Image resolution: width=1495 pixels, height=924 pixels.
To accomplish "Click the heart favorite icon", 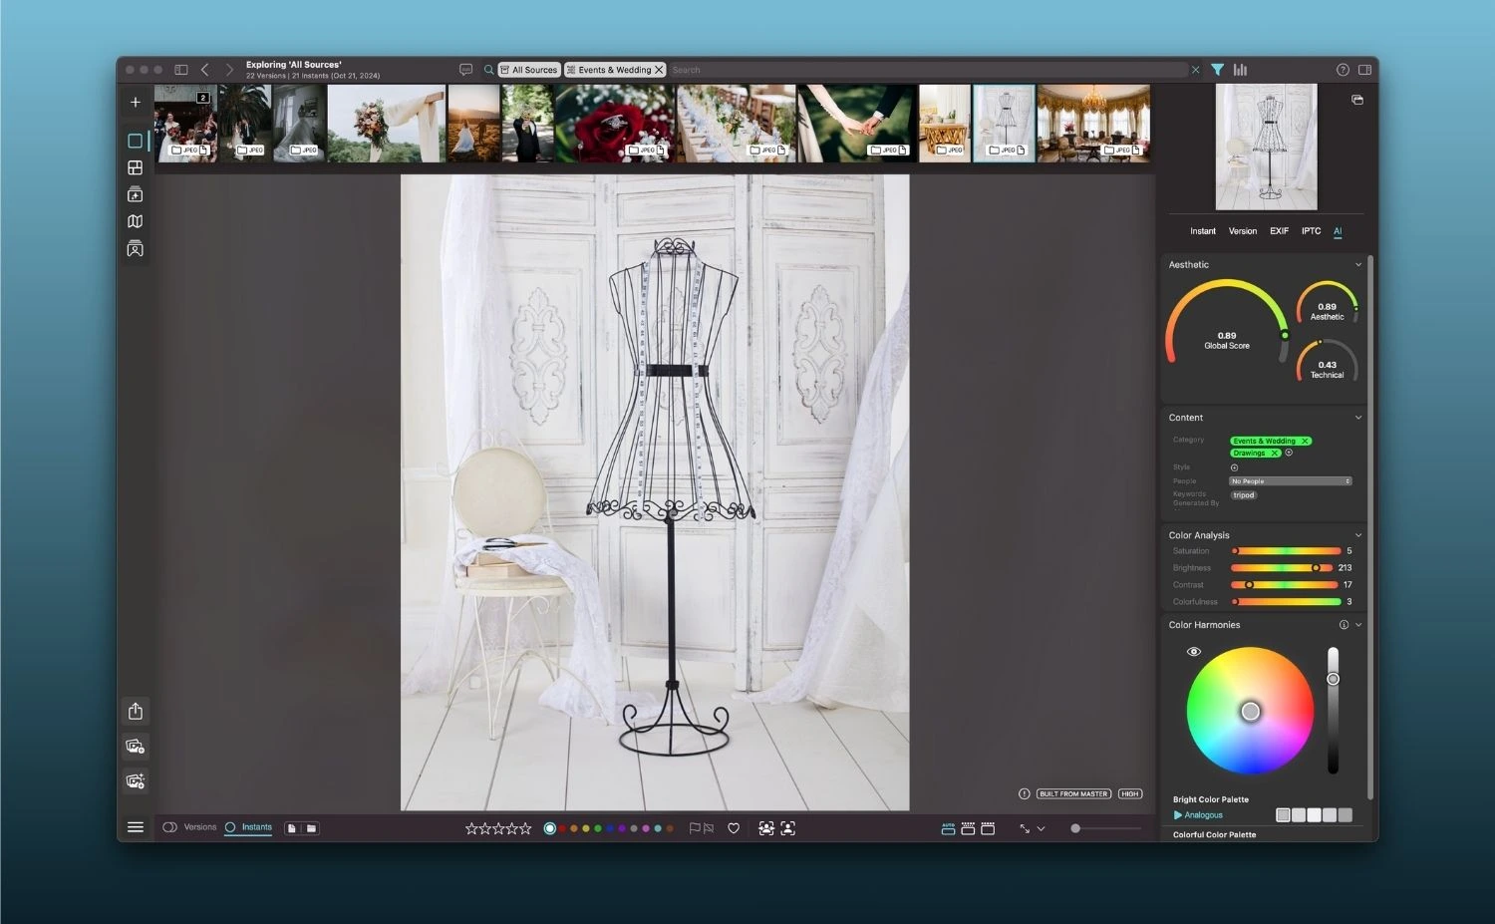I will (734, 828).
